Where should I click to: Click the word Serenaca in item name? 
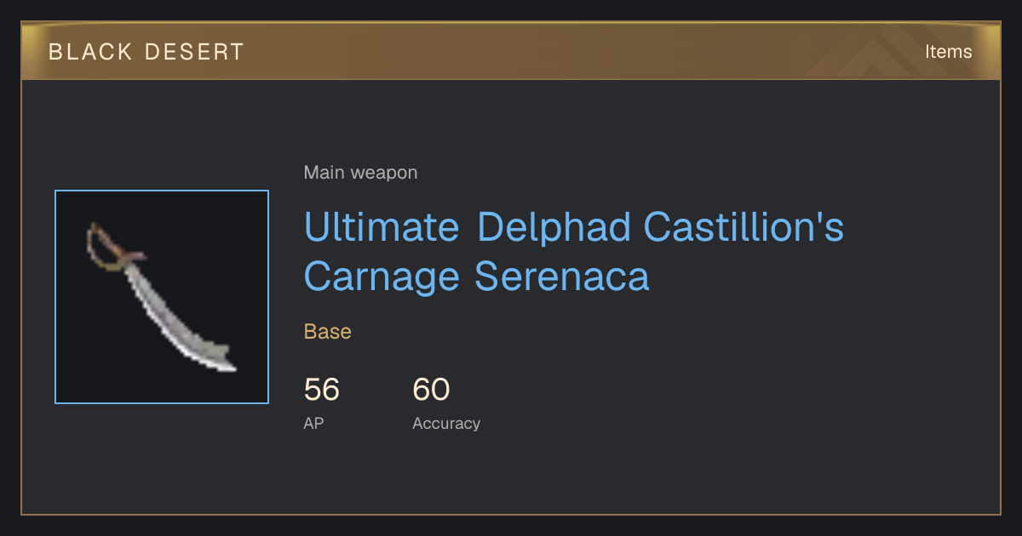562,277
